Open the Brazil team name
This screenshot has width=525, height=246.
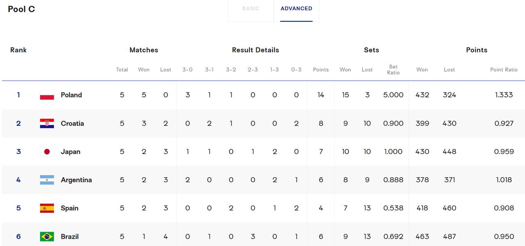coord(70,236)
